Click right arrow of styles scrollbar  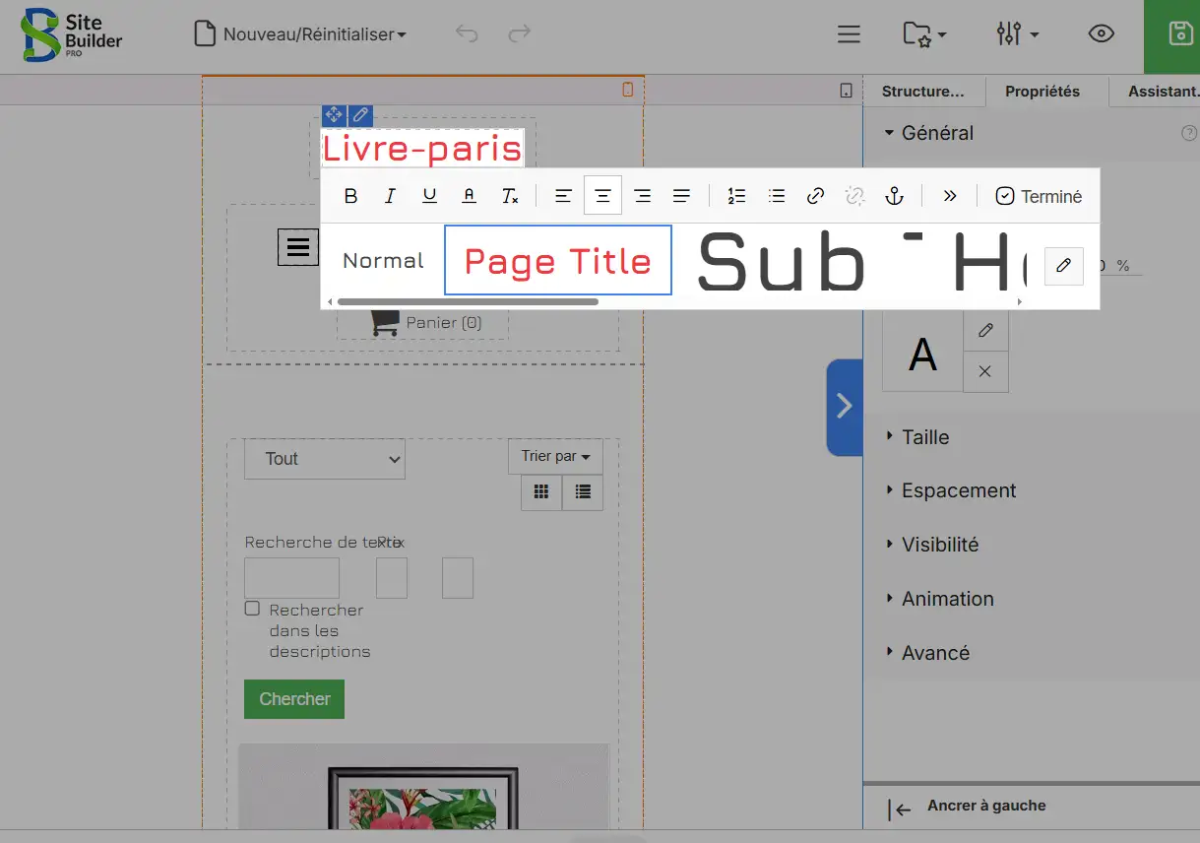(1019, 301)
